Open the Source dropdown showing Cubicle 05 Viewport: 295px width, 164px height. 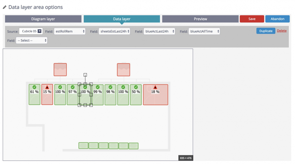[x=31, y=31]
